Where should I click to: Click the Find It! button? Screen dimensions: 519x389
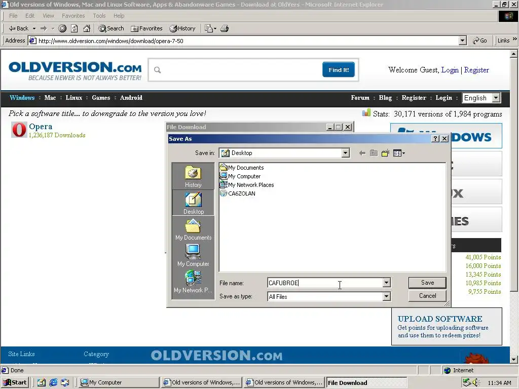click(x=339, y=70)
